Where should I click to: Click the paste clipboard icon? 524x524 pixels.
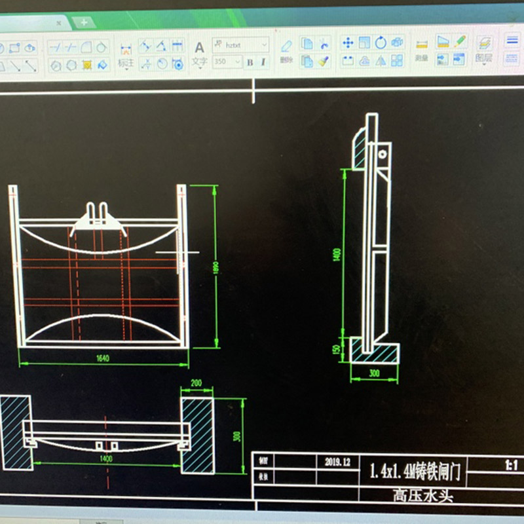307,61
